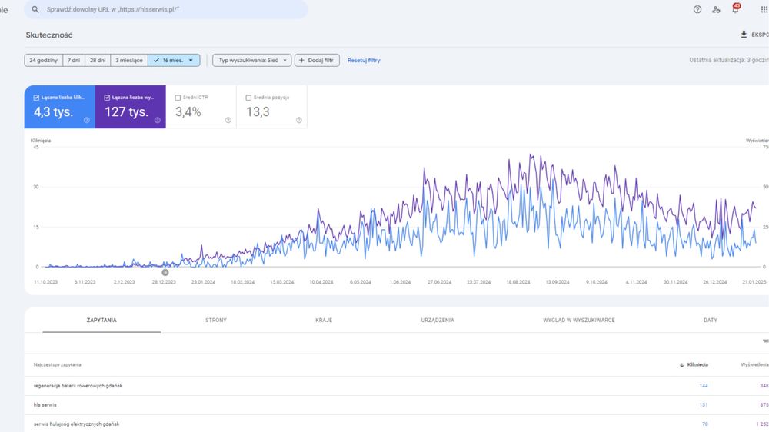Click Dodaj filtr button
The image size is (769, 432).
(x=317, y=60)
